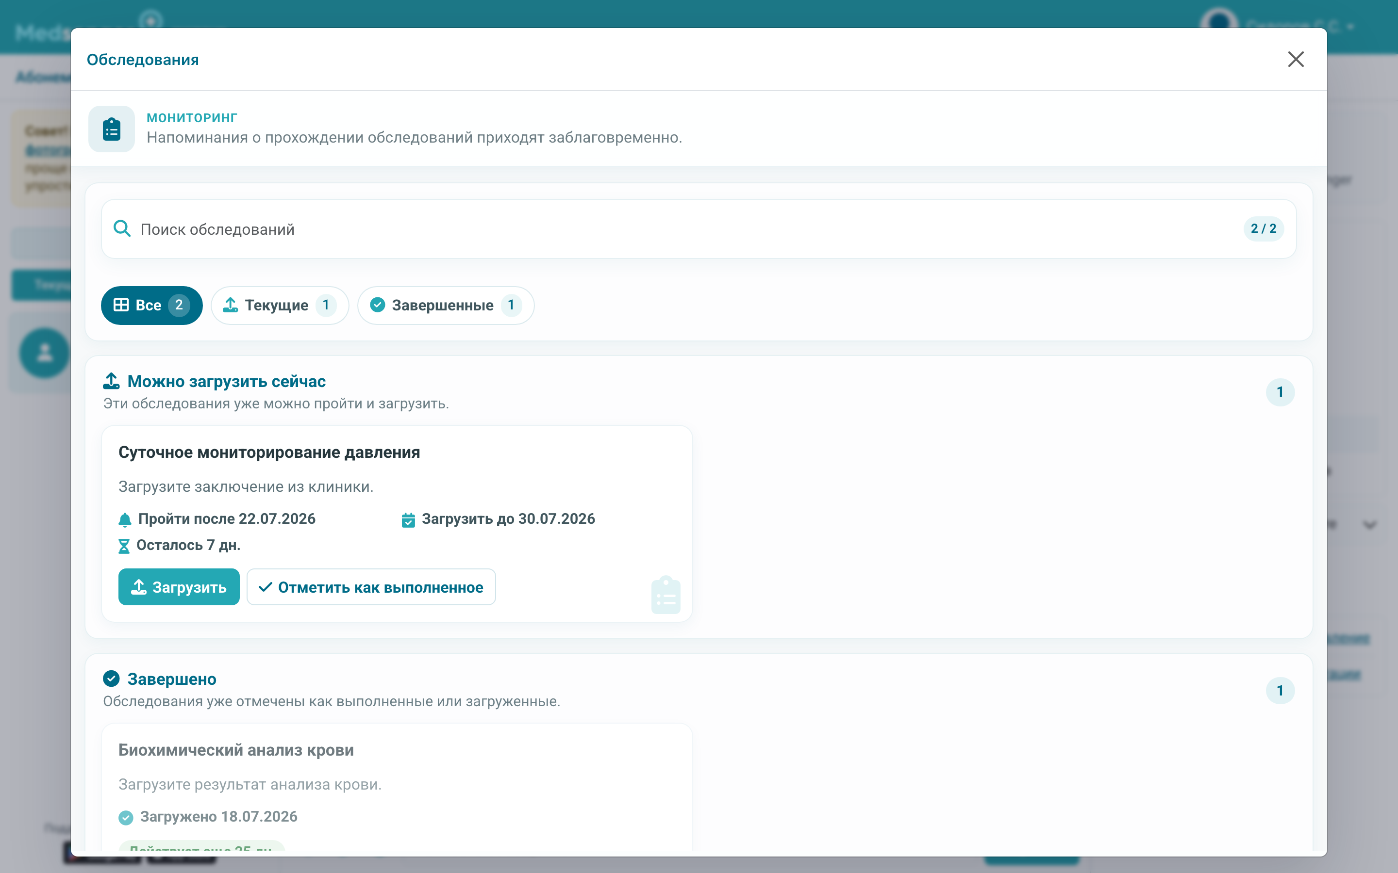The image size is (1398, 873).
Task: Close the Обследования dialog
Action: coord(1295,60)
